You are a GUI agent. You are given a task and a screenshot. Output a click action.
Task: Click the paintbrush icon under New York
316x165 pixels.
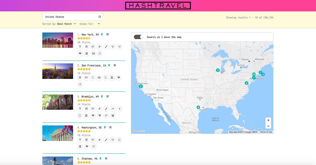[x=106, y=47]
